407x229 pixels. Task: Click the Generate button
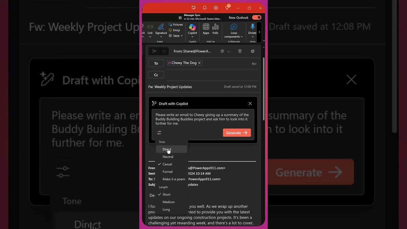click(237, 133)
